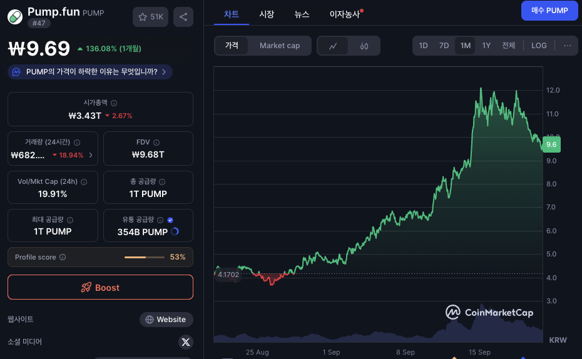Open the X social media icon
The width and height of the screenshot is (582, 359).
pos(186,341)
